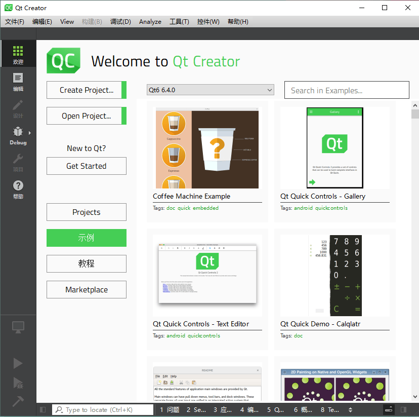Click the Type to locate input
This screenshot has width=419, height=417.
click(x=103, y=409)
